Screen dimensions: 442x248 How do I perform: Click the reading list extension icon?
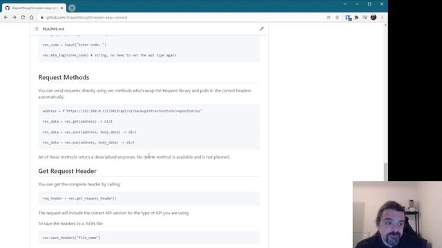pos(365,17)
